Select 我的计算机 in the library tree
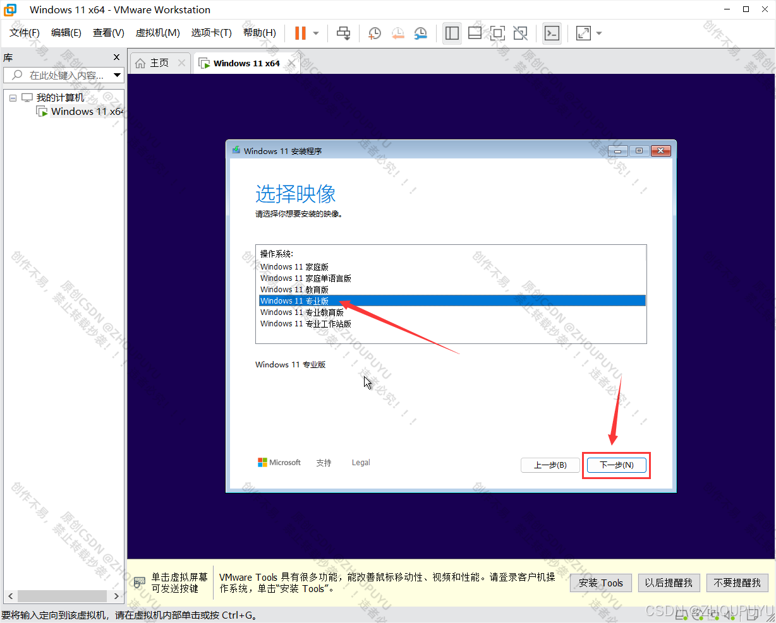The image size is (776, 623). (x=60, y=98)
